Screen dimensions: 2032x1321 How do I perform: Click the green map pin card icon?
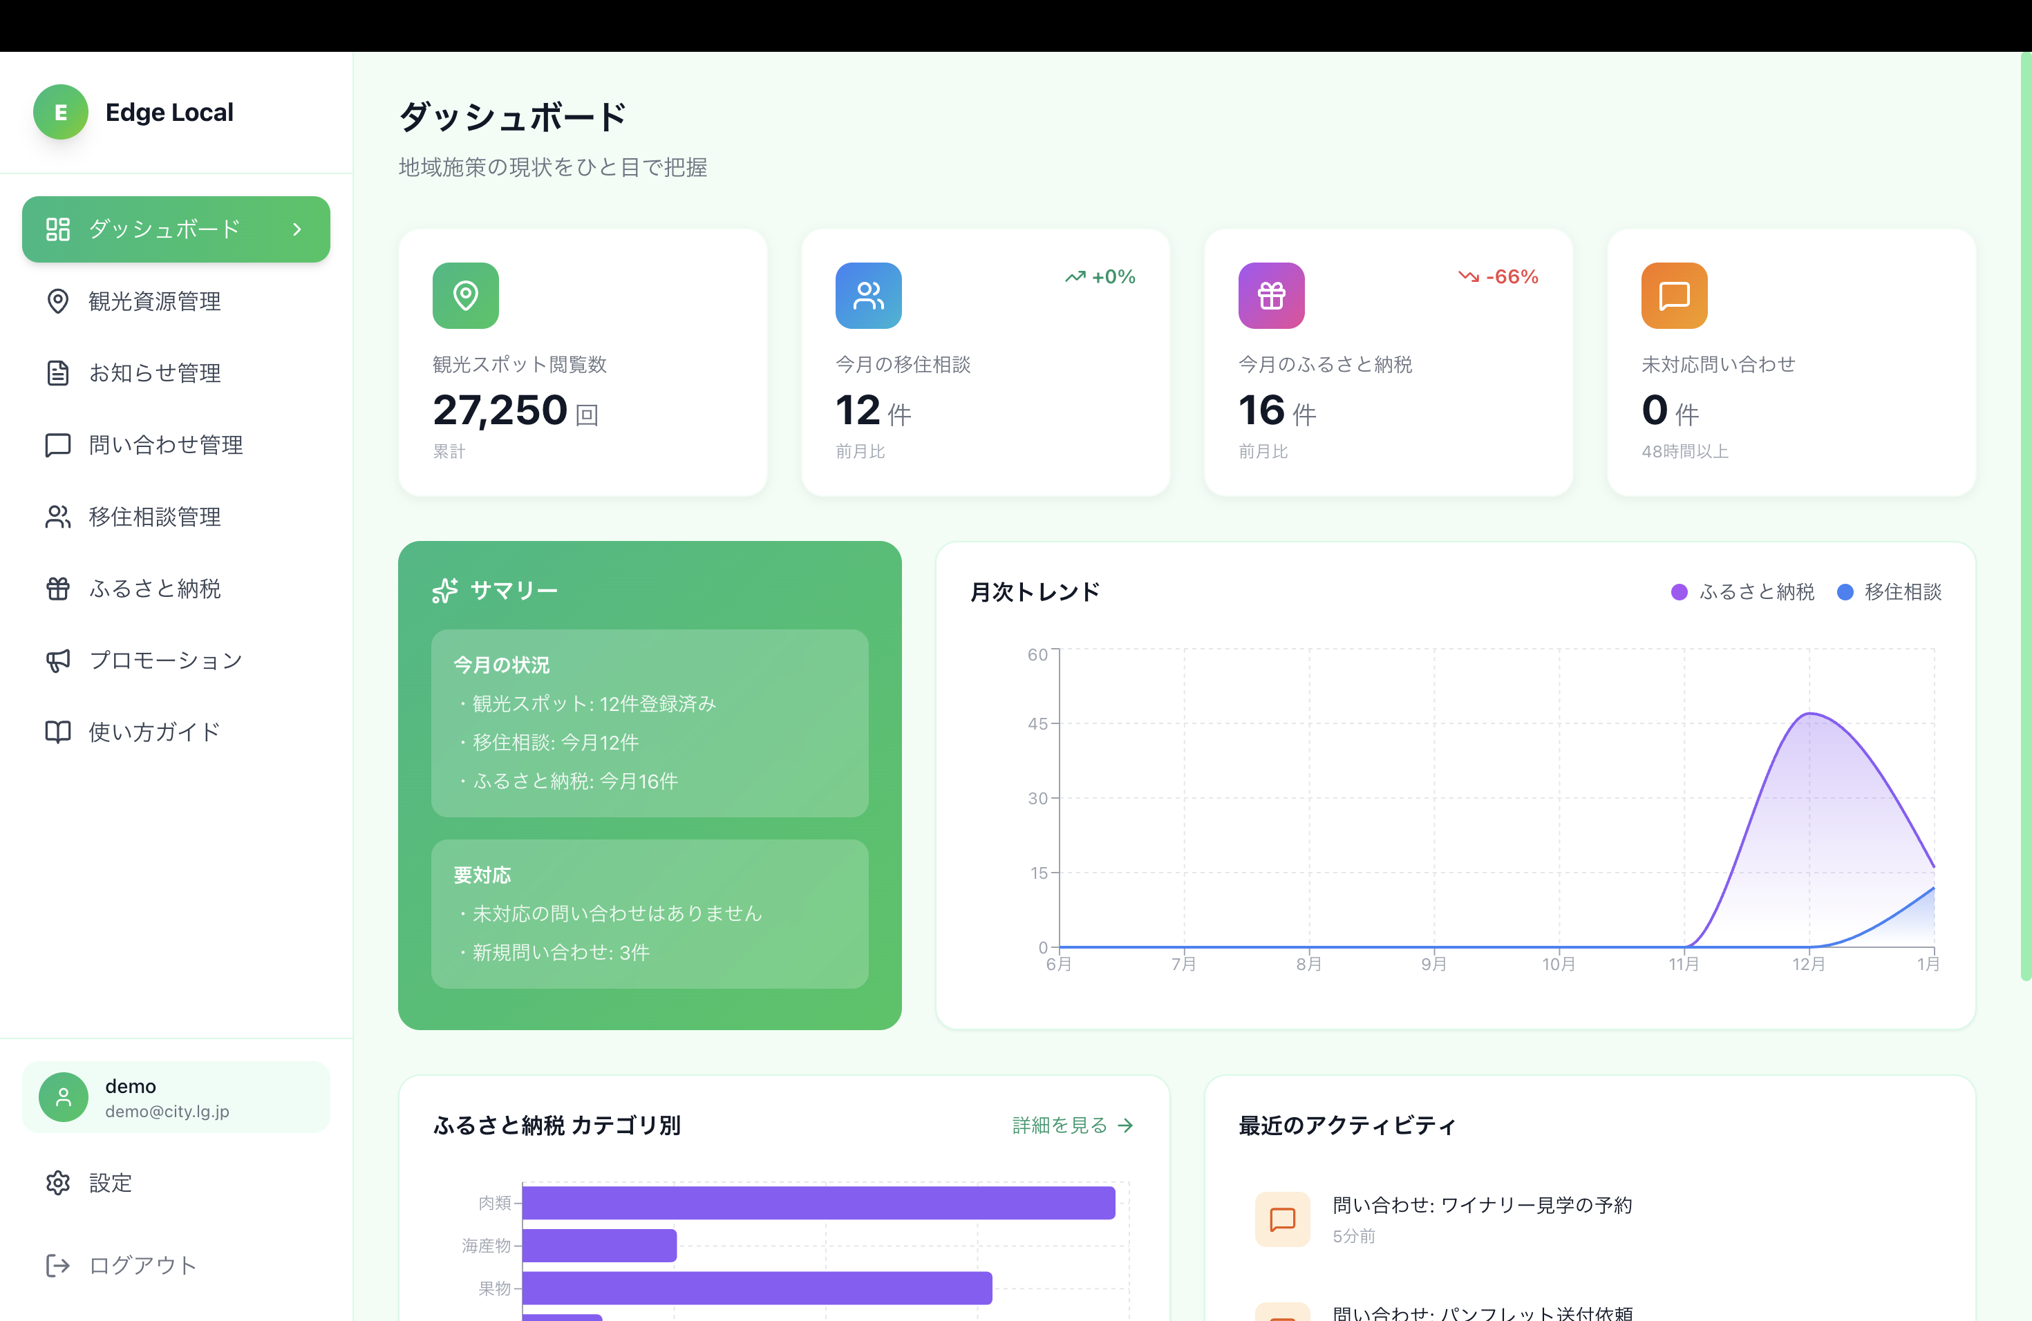tap(465, 295)
